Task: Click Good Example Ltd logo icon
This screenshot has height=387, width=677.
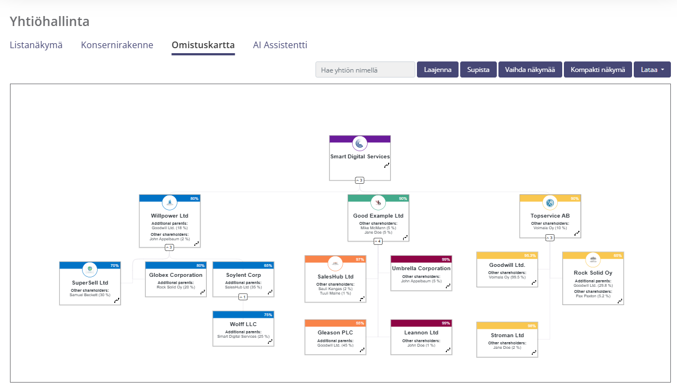Action: click(378, 203)
